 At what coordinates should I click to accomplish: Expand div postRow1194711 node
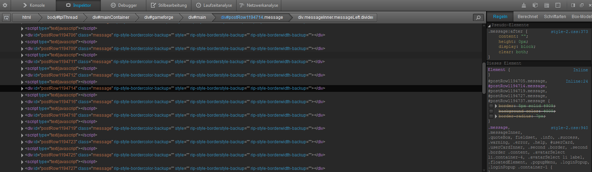click(22, 62)
